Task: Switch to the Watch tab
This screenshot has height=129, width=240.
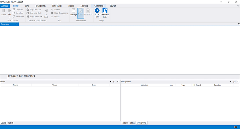Action: click(x=11, y=123)
